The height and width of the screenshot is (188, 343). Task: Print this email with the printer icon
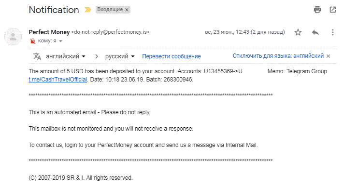(x=317, y=10)
